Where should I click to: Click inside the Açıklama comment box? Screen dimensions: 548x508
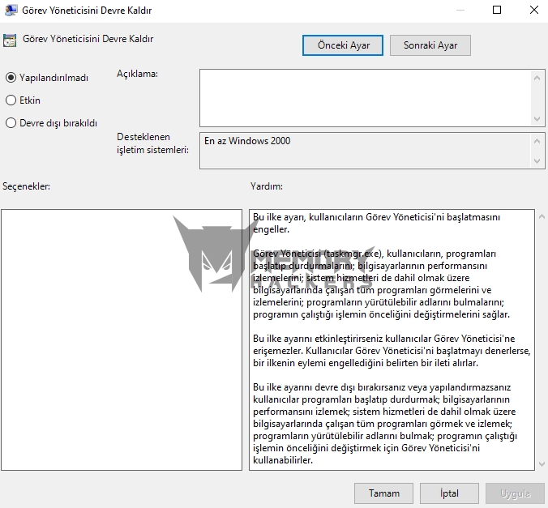coord(366,98)
